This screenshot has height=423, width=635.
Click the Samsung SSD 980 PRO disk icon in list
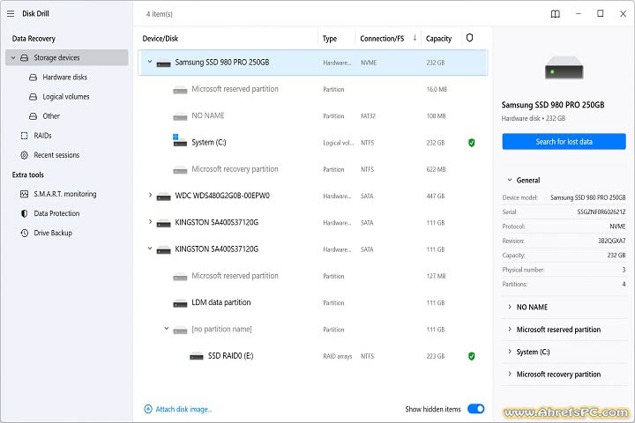coord(164,63)
